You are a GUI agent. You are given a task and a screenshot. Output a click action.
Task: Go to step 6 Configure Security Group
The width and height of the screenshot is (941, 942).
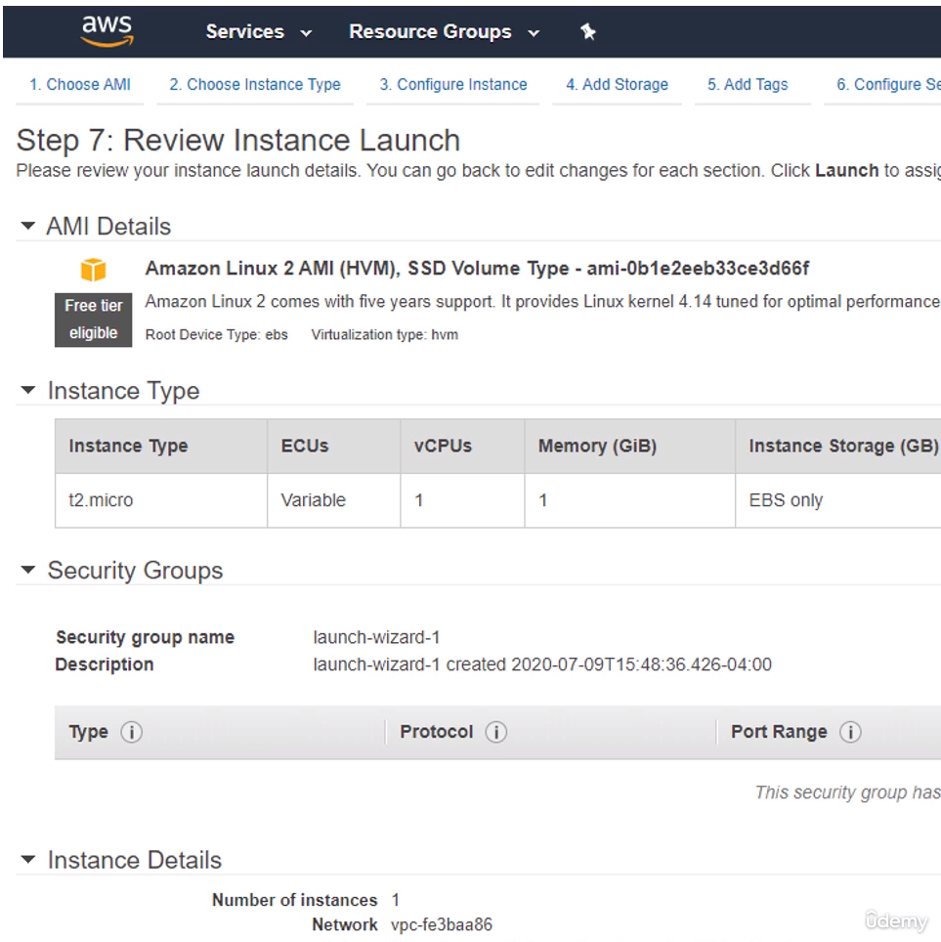click(x=888, y=85)
